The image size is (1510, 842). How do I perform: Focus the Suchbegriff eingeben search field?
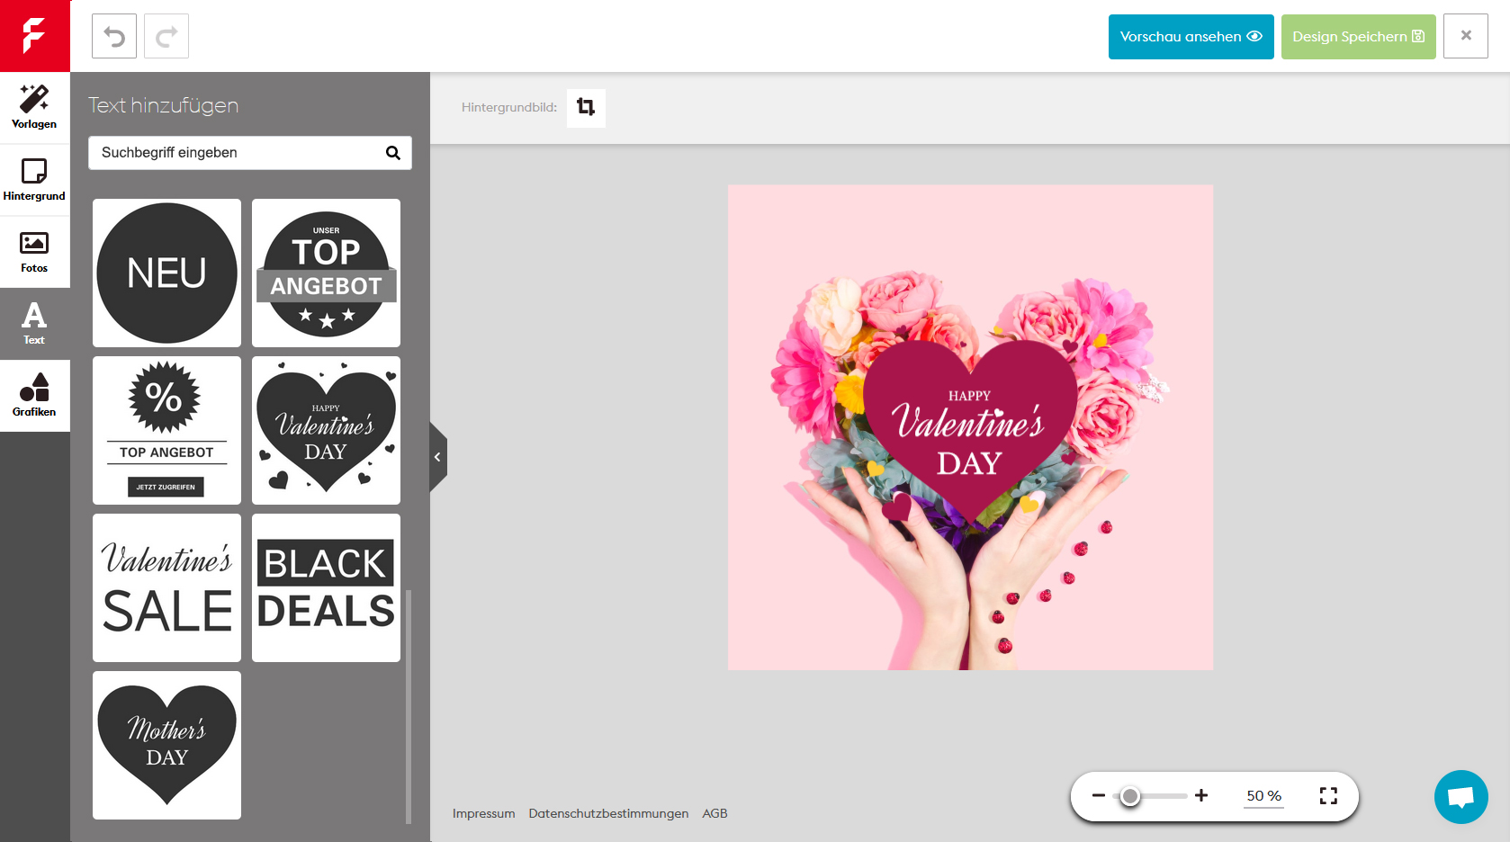(x=238, y=153)
